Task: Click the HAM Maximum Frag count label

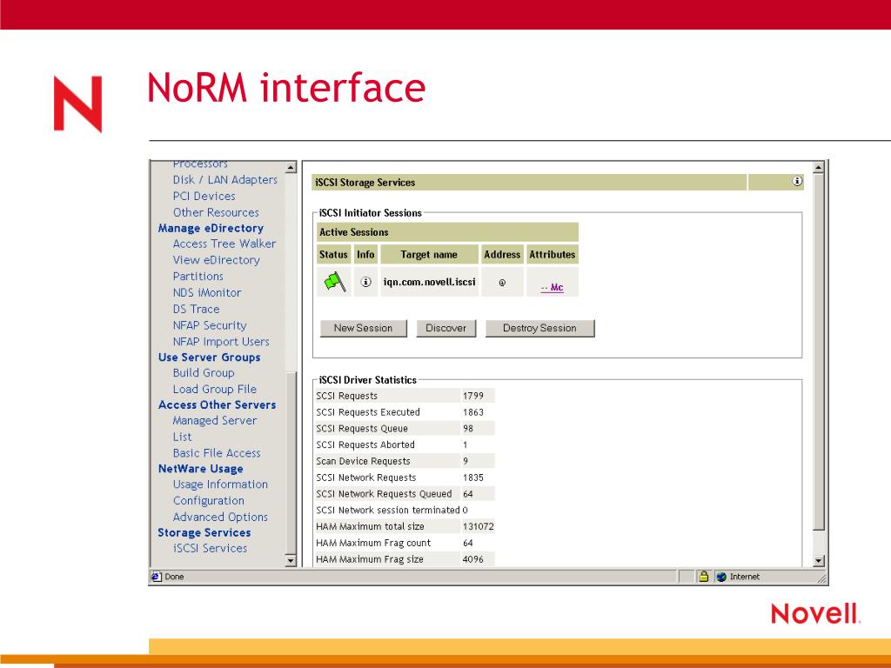Action: coord(373,543)
